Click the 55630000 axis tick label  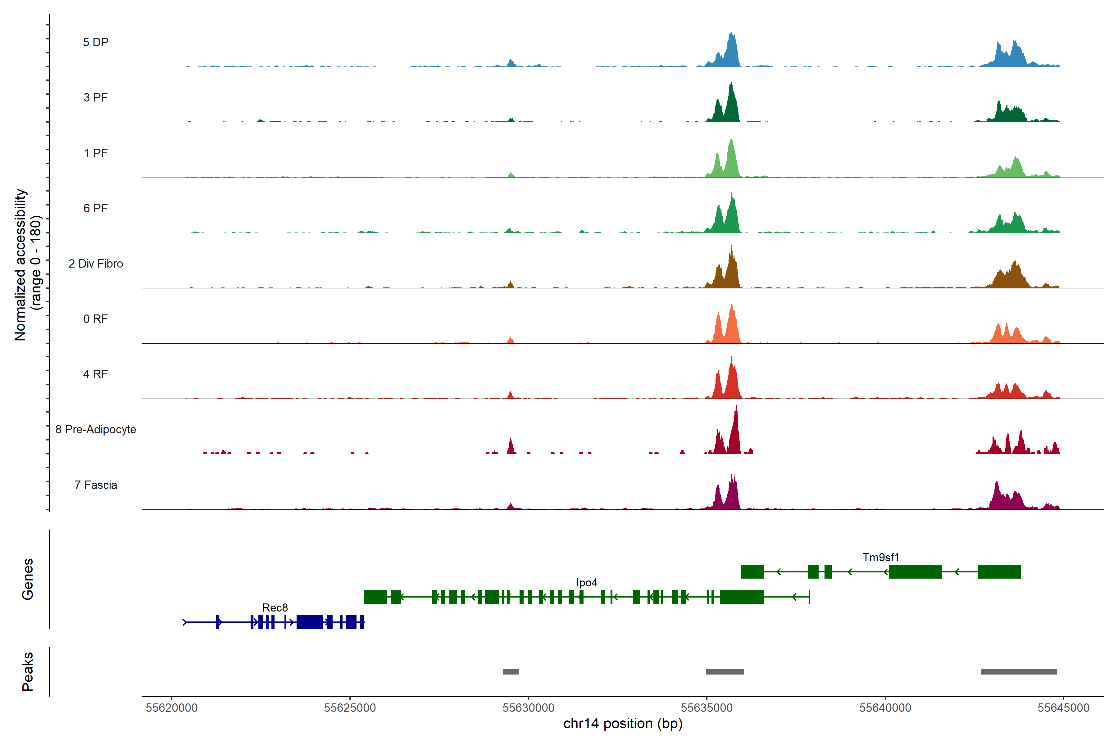528,708
